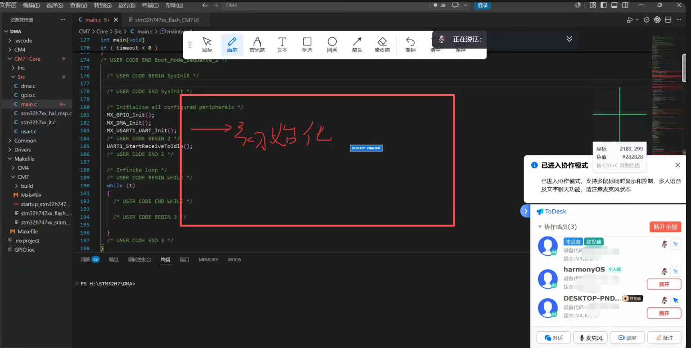Open the dropdown arrow beside chat icon
The height and width of the screenshot is (348, 691).
point(465,5)
